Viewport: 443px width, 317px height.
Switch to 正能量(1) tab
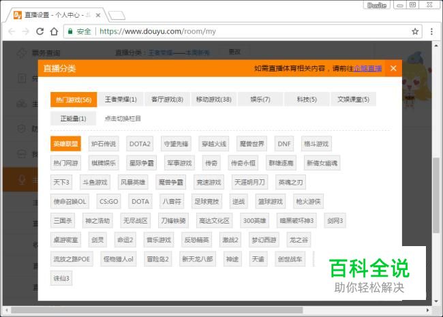pyautogui.click(x=73, y=119)
